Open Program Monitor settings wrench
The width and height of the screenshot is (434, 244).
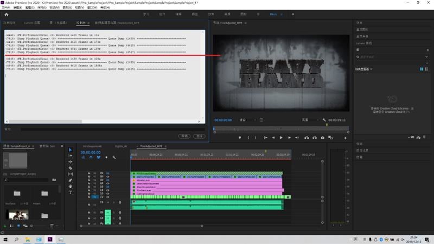pos(324,120)
